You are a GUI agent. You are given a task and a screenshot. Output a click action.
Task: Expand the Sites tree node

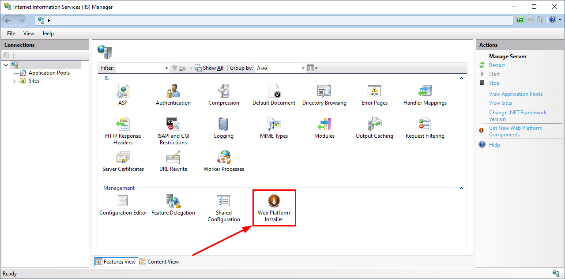pyautogui.click(x=14, y=81)
